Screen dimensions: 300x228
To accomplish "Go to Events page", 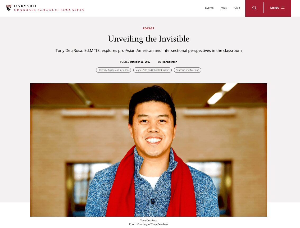I will [209, 8].
